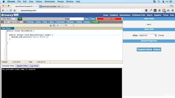This screenshot has height=98, width=175.
Task: Open the Chrome History menu
Action: (x=39, y=2)
